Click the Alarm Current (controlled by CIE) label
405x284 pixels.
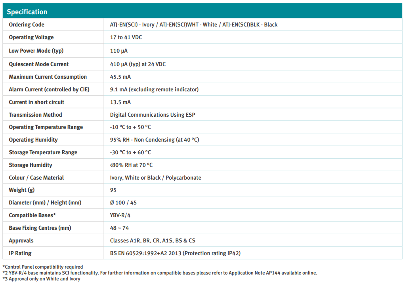coord(49,89)
